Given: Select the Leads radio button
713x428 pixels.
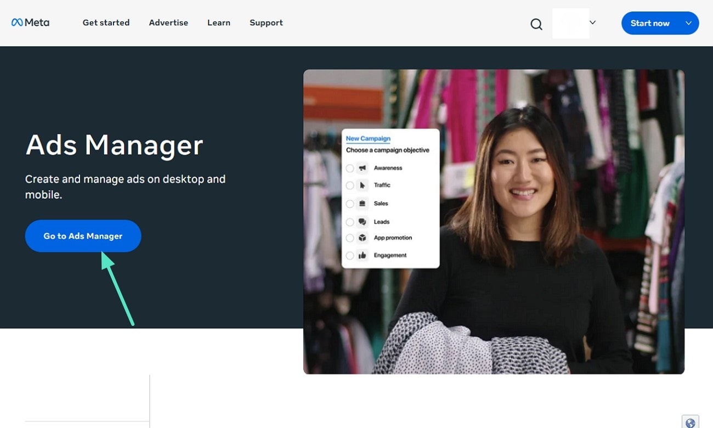Looking at the screenshot, I should coord(350,222).
